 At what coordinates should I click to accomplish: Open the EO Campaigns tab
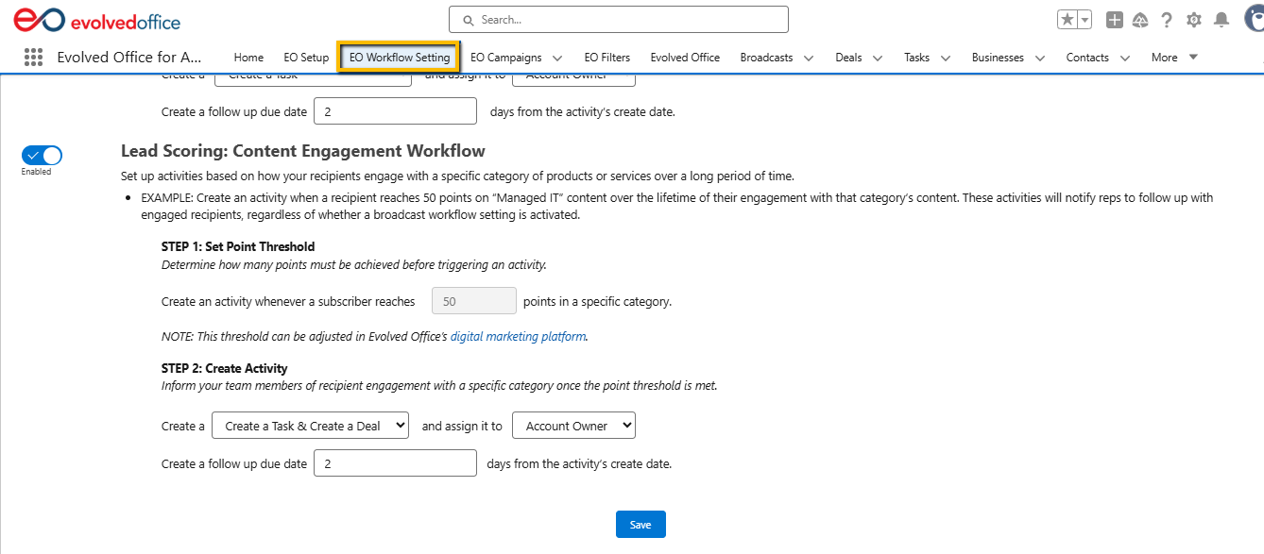click(x=505, y=58)
